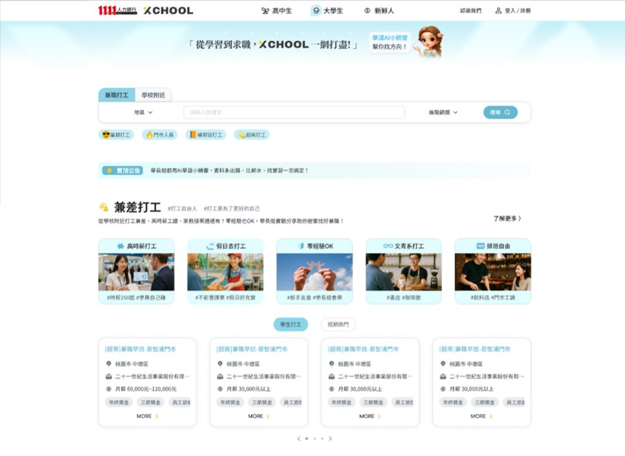Click #書店 #咖啡廳 caption
625x456 pixels.
point(404,298)
